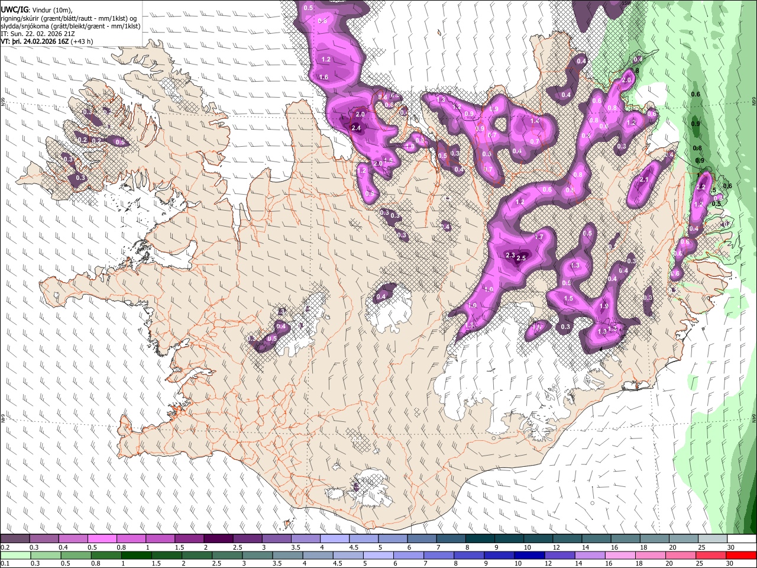Pick the snow legend swatch between 0.5 and 0.8
The width and height of the screenshot is (757, 568).
(x=102, y=539)
